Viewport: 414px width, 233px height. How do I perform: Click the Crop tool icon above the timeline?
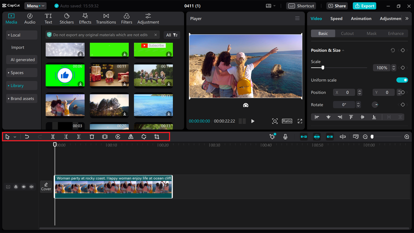click(157, 137)
